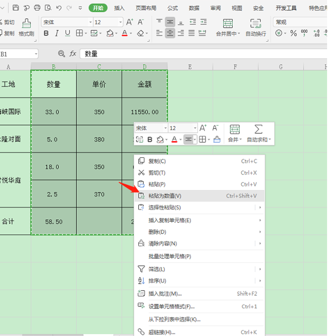The height and width of the screenshot is (336, 328).
Task: Open the Page Layout (页面布局) tab
Action: tap(146, 8)
